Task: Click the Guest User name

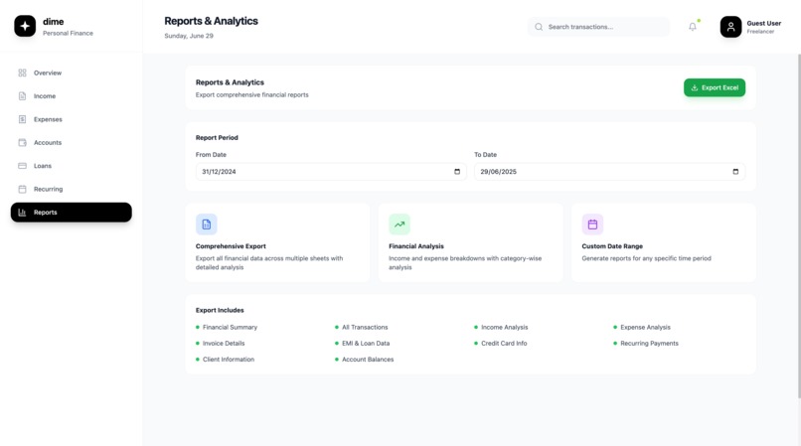Action: click(x=763, y=23)
